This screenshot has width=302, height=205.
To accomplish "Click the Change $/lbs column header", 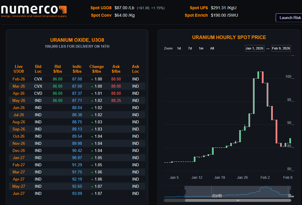I will (x=96, y=69).
